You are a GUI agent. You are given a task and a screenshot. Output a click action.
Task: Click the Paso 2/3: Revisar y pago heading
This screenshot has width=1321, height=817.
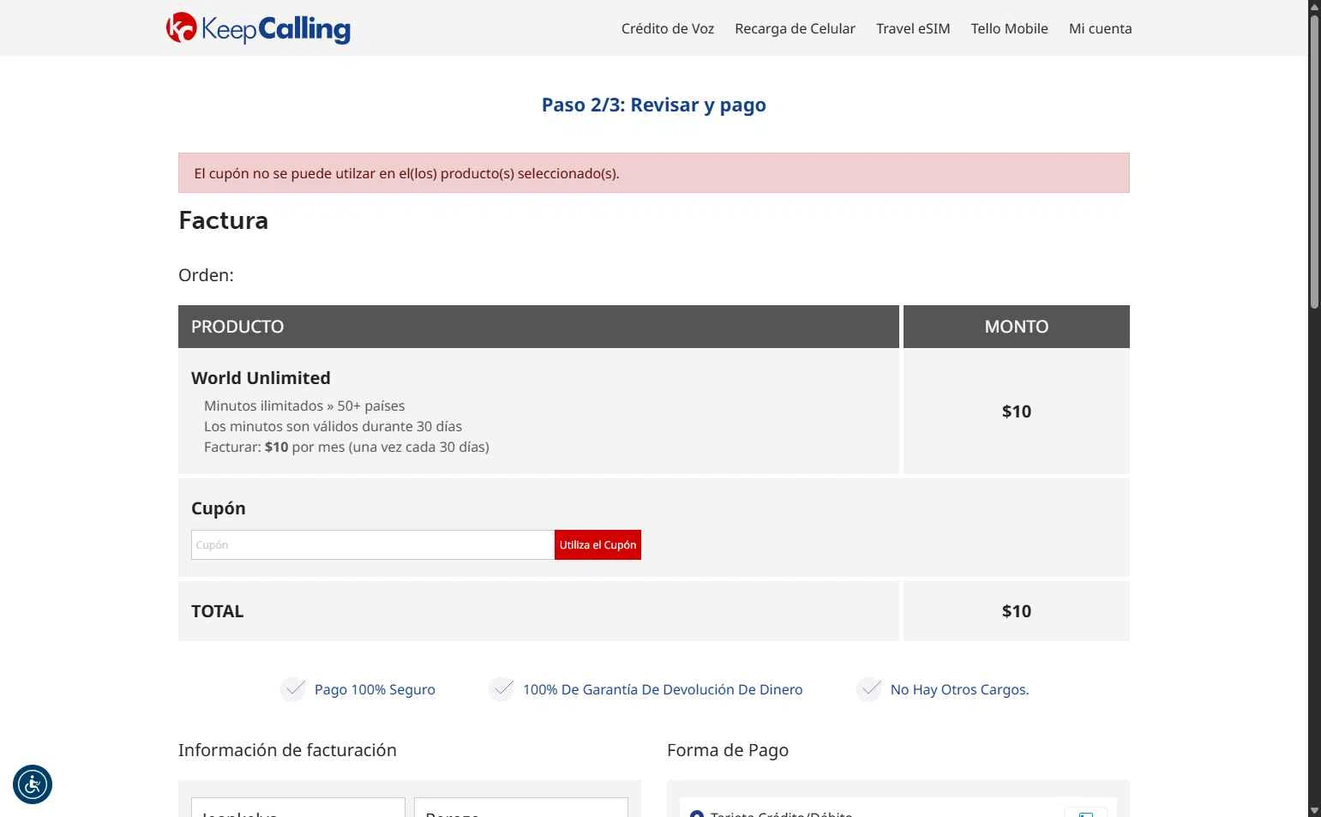pos(654,105)
